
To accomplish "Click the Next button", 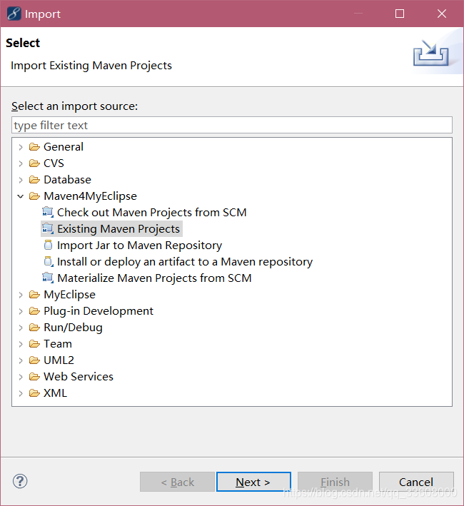I will click(x=253, y=482).
